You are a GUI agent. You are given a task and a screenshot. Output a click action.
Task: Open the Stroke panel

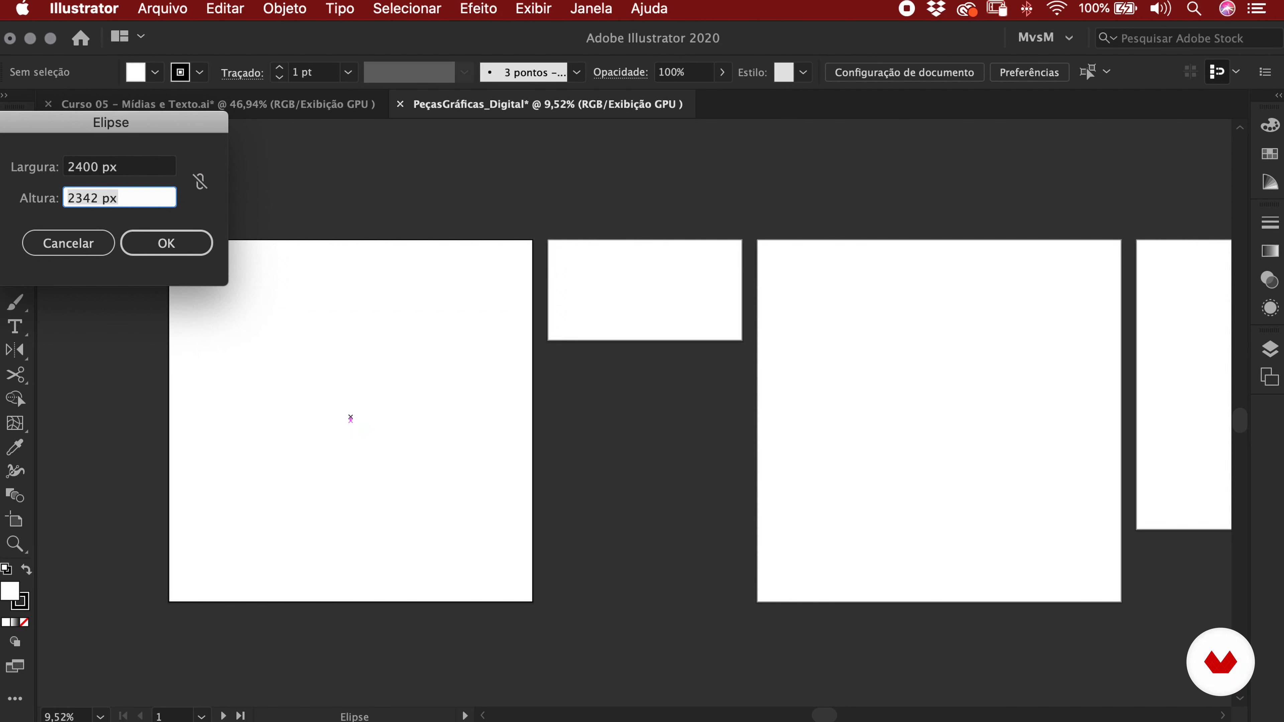coord(1270,222)
